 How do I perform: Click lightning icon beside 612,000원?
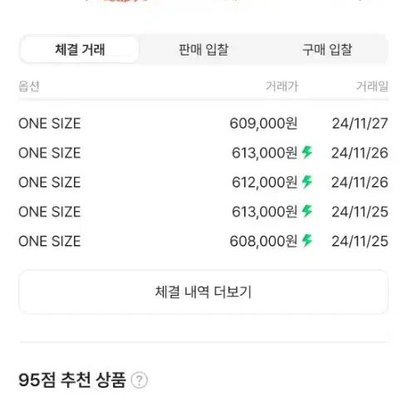307,182
